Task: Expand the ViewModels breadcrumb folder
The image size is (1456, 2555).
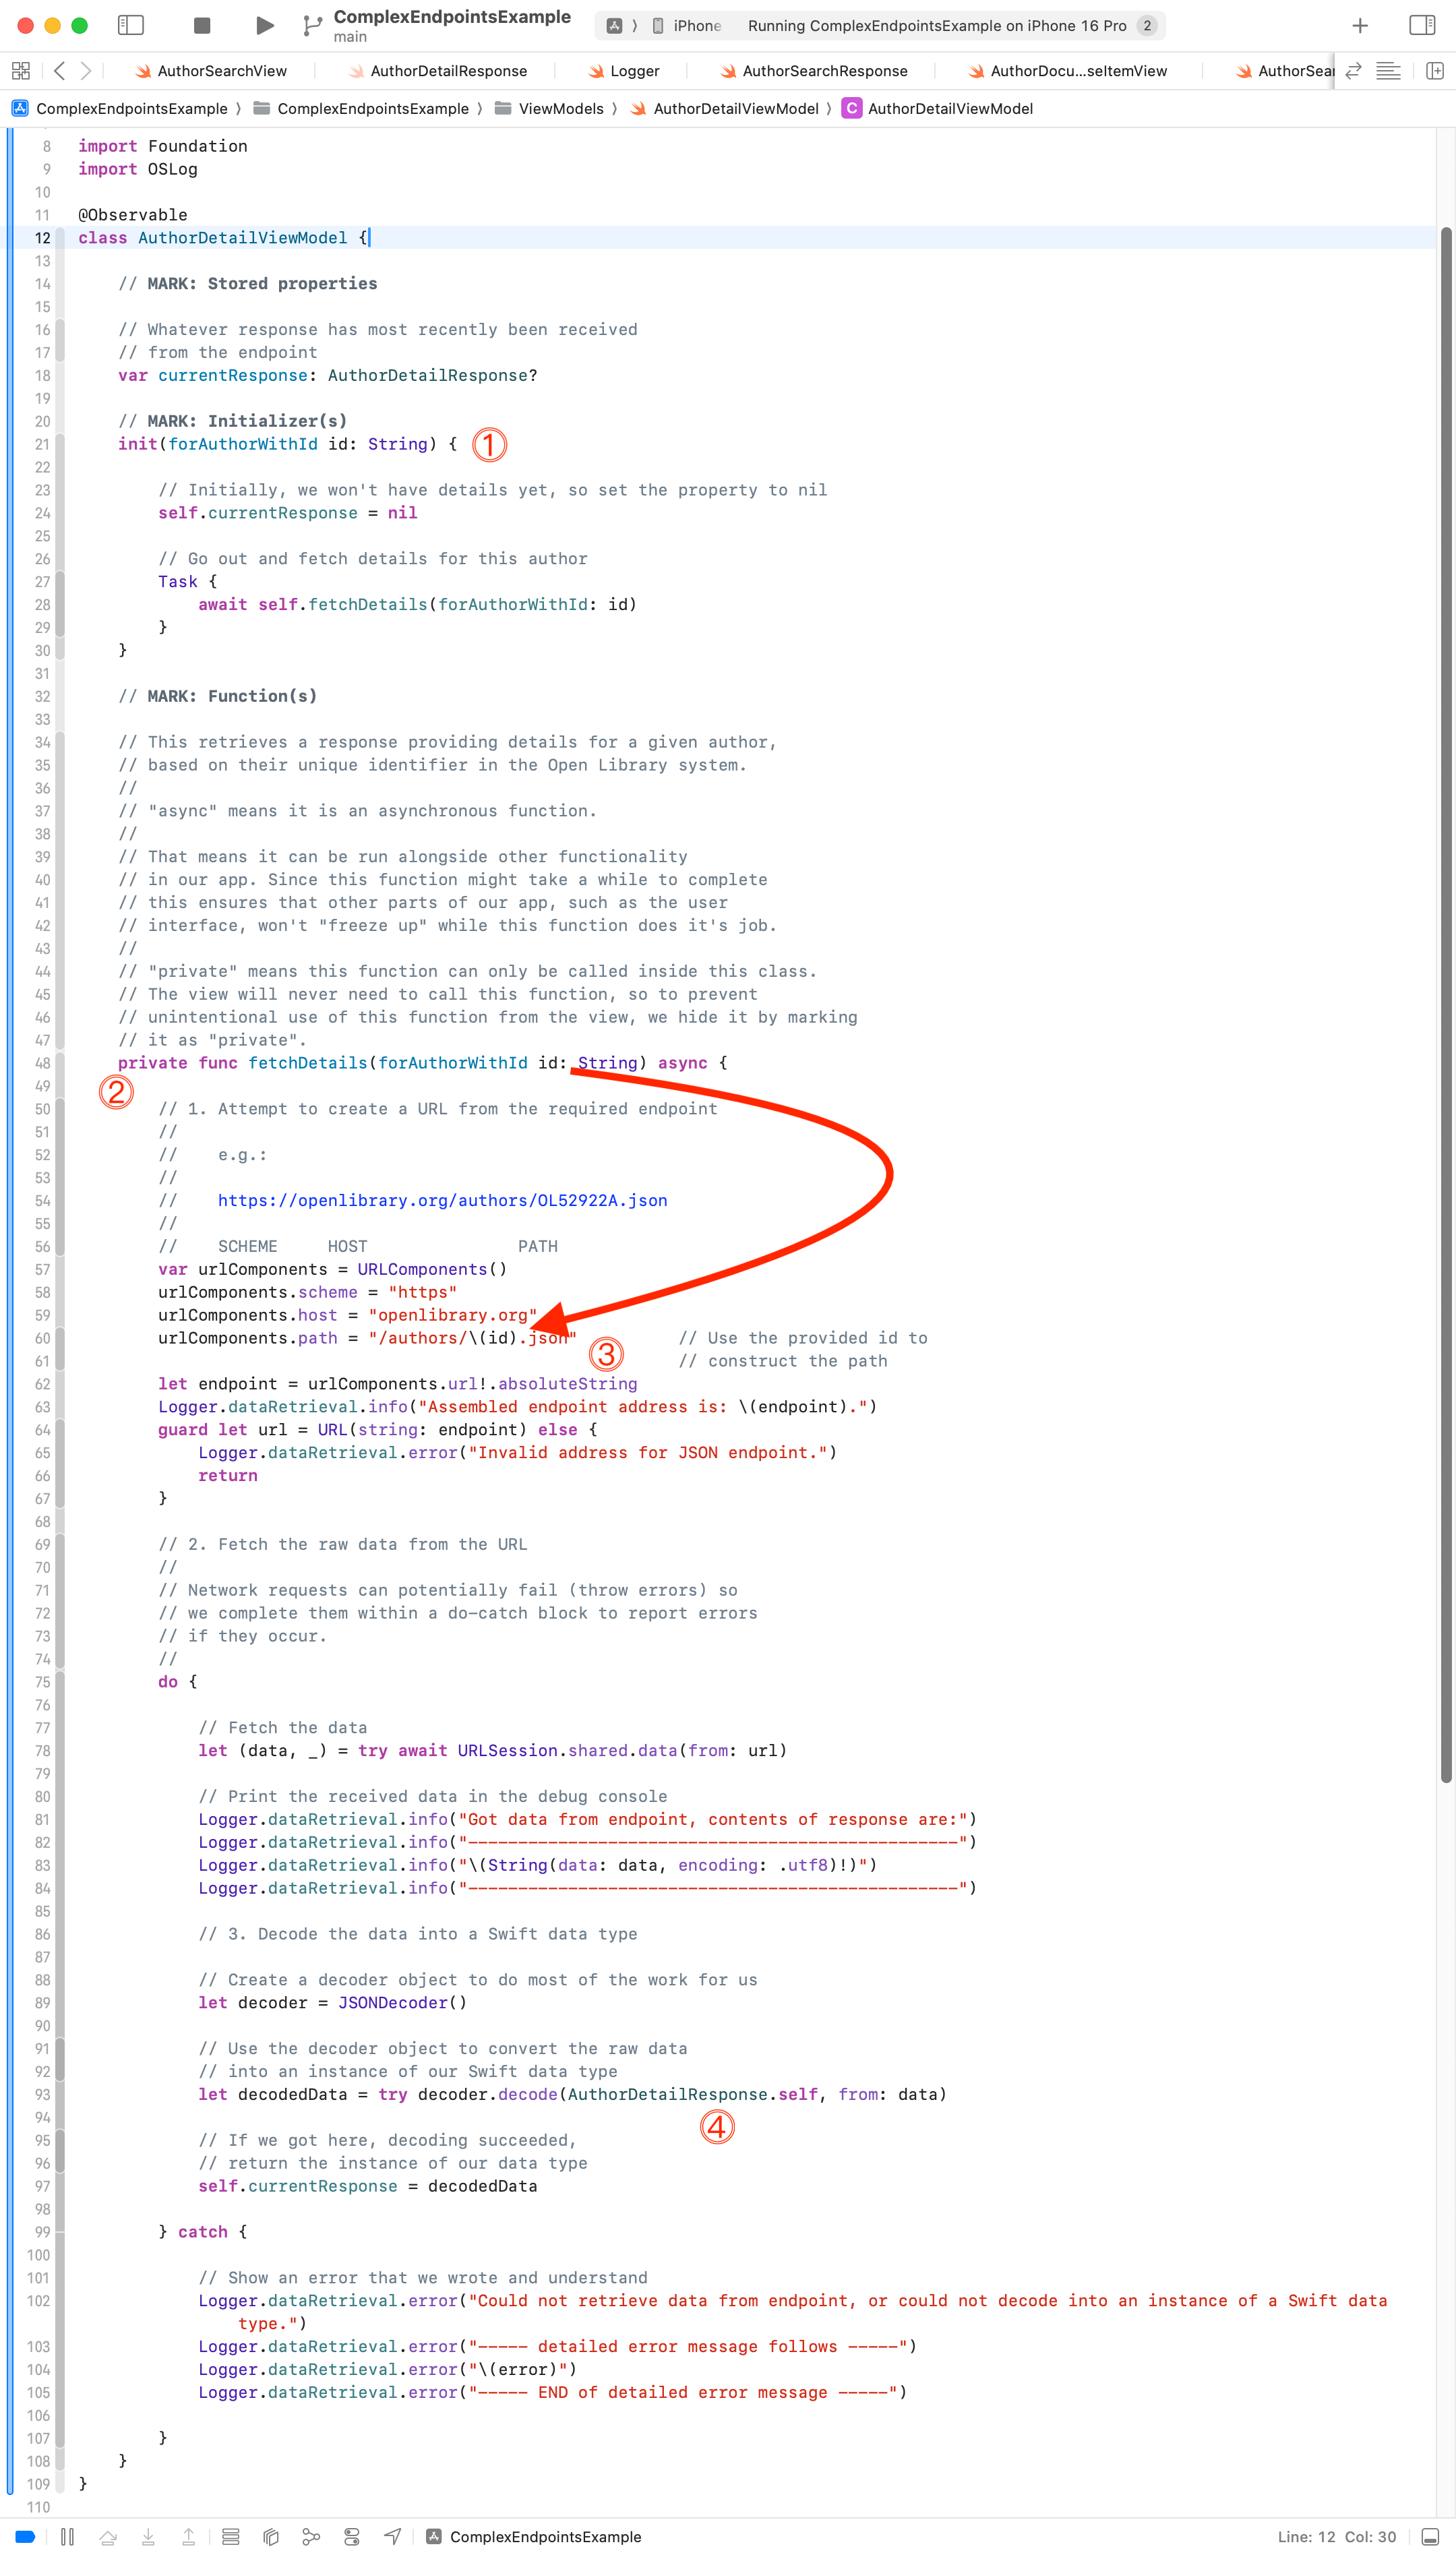Action: tap(560, 109)
